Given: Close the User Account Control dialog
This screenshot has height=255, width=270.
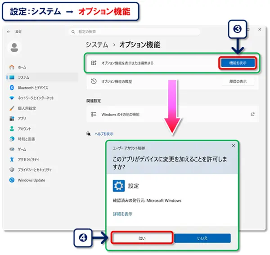Looking at the screenshot, I should point(233,146).
